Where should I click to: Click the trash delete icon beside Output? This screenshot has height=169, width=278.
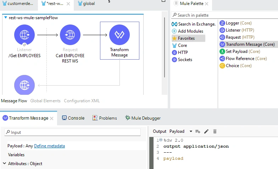point(215,131)
